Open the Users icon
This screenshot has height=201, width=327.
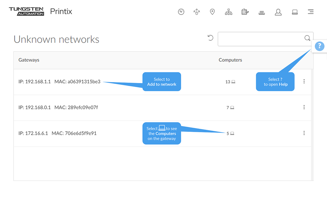[278, 12]
